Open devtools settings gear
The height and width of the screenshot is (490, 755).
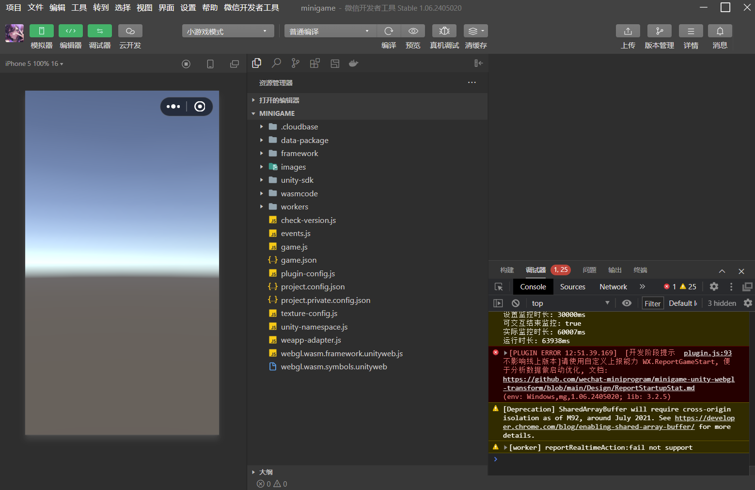(x=714, y=286)
